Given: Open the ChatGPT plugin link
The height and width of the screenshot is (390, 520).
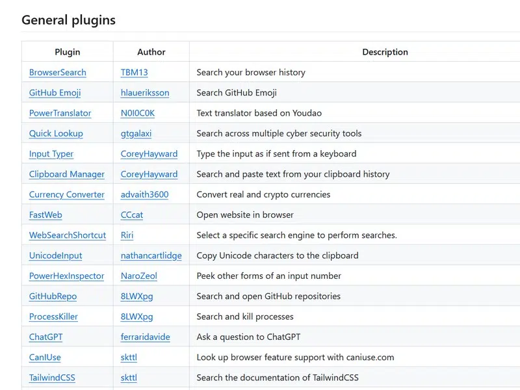Looking at the screenshot, I should pos(45,337).
